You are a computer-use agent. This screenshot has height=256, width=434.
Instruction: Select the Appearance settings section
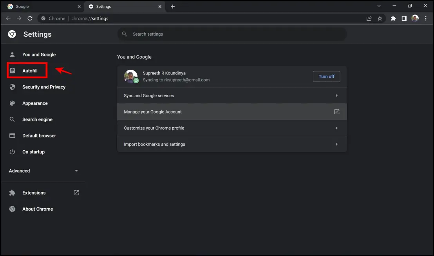point(35,103)
